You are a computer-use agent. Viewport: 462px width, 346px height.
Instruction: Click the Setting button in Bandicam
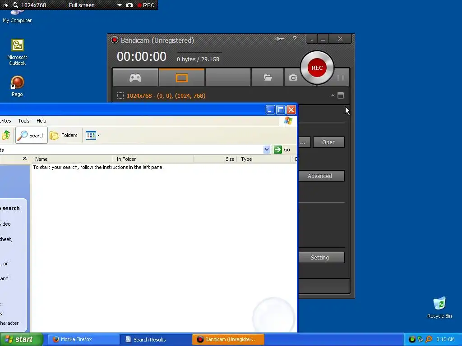click(x=321, y=257)
